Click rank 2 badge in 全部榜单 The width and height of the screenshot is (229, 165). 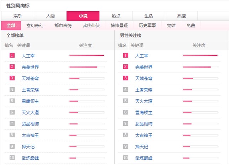(12, 67)
